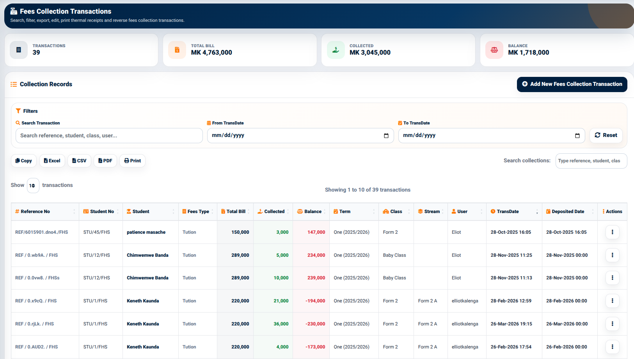
Task: Open calendar picker for To TransDate
Action: click(577, 136)
